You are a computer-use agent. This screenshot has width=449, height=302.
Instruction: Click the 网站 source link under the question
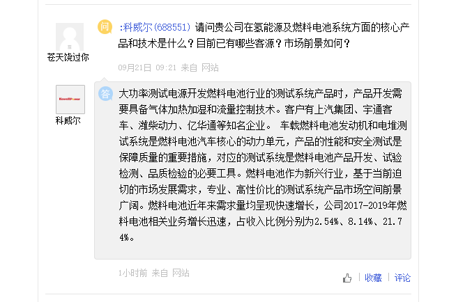pyautogui.click(x=210, y=67)
